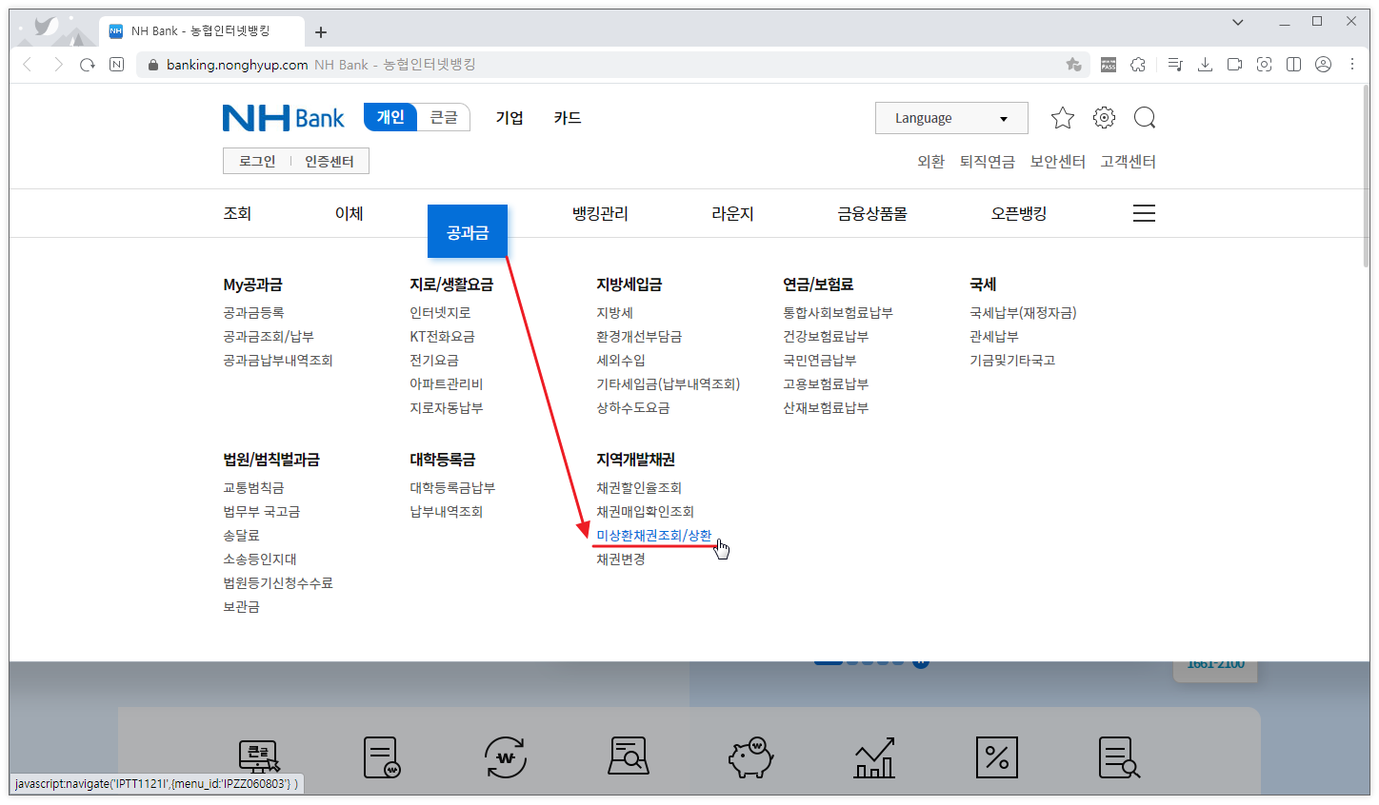This screenshot has width=1379, height=805.
Task: Select 공과금등록 under My공과금
Action: (x=253, y=313)
